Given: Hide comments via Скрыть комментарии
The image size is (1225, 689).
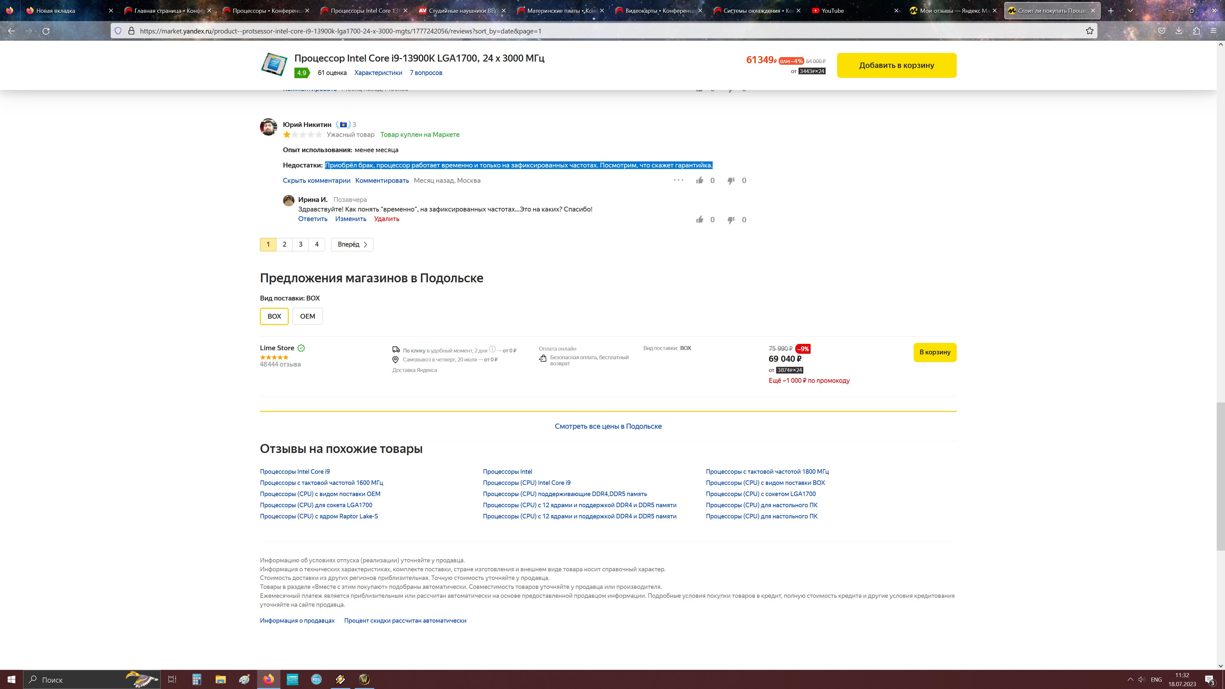Looking at the screenshot, I should [316, 180].
